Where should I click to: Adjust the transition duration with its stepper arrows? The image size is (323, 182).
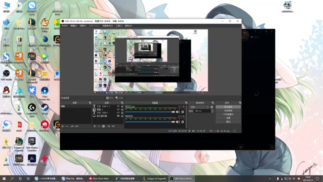[212, 111]
